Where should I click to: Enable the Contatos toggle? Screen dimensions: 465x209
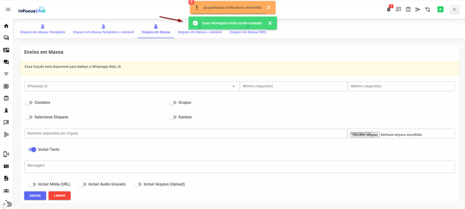pyautogui.click(x=29, y=103)
